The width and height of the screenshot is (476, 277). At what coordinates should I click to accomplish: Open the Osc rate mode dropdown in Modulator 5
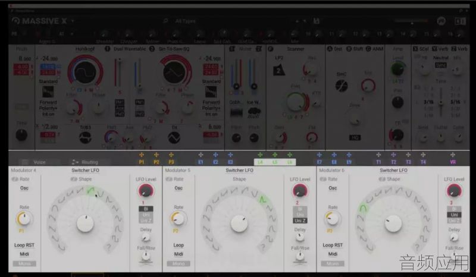pyautogui.click(x=178, y=188)
